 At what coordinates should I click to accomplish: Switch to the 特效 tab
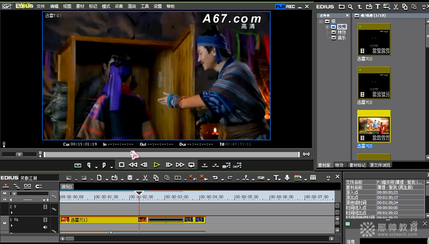click(x=339, y=165)
